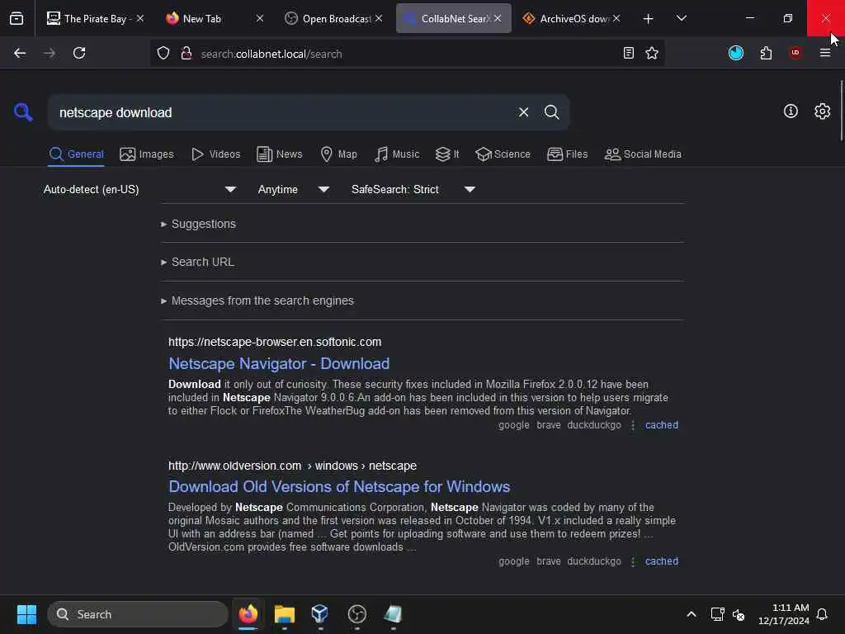Click the taskbar speaker/volume icon

(x=739, y=614)
